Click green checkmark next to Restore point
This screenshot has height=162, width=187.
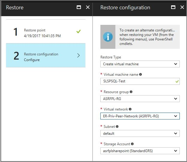pyautogui.click(x=79, y=31)
